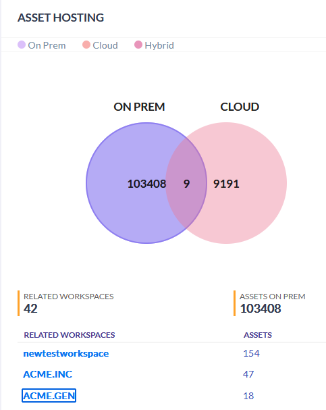Click the Hybrid legend color dot
The image size is (326, 410).
[x=138, y=45]
